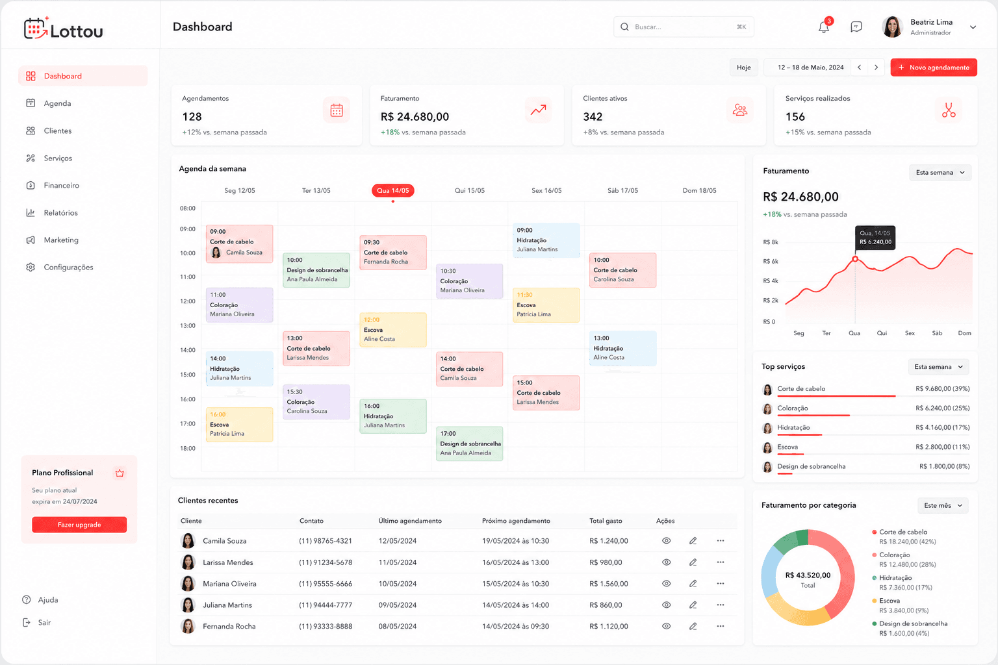Image resolution: width=998 pixels, height=665 pixels.
Task: Click the Lottou logo
Action: click(64, 29)
